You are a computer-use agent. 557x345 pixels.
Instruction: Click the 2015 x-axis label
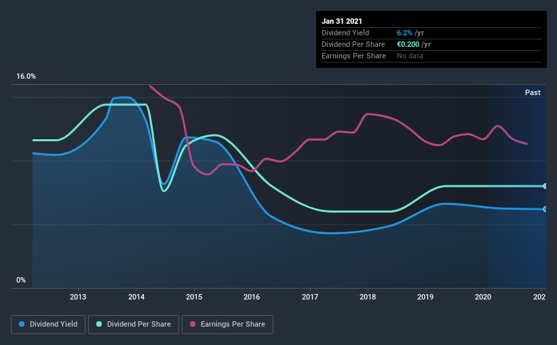point(194,297)
